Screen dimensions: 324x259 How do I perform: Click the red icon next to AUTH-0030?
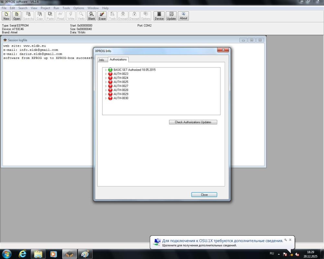(x=110, y=98)
